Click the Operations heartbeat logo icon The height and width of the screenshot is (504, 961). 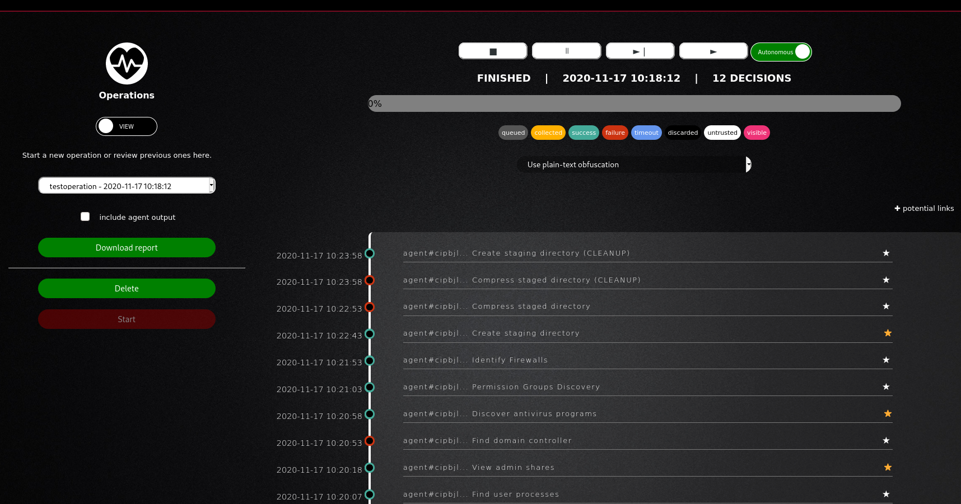[x=127, y=63]
